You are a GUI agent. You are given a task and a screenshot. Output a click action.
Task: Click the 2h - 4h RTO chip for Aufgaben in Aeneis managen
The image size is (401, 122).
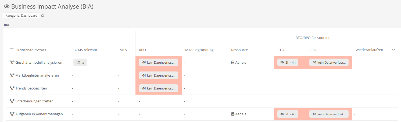pos(288,114)
